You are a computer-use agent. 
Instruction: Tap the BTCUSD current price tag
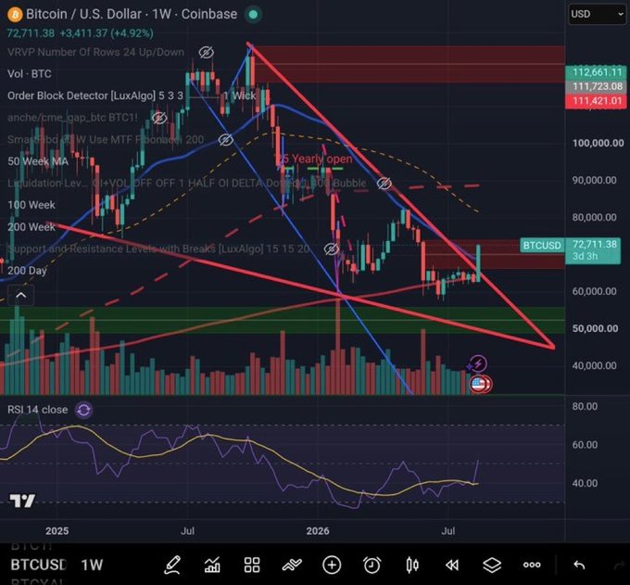[x=542, y=245]
